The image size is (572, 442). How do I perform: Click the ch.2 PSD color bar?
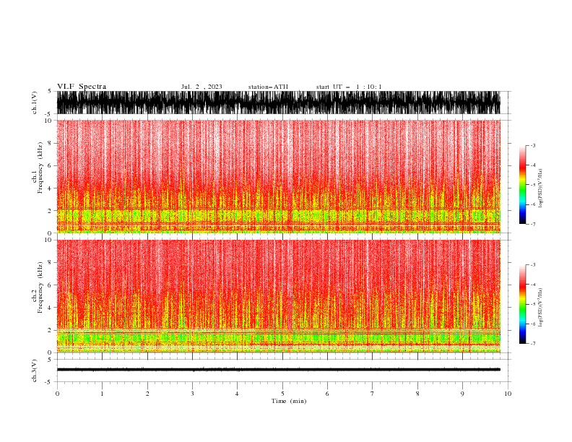[x=522, y=304]
